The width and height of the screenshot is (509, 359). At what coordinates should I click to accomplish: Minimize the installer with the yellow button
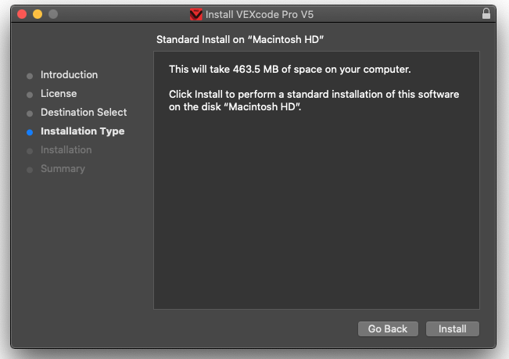coord(38,14)
